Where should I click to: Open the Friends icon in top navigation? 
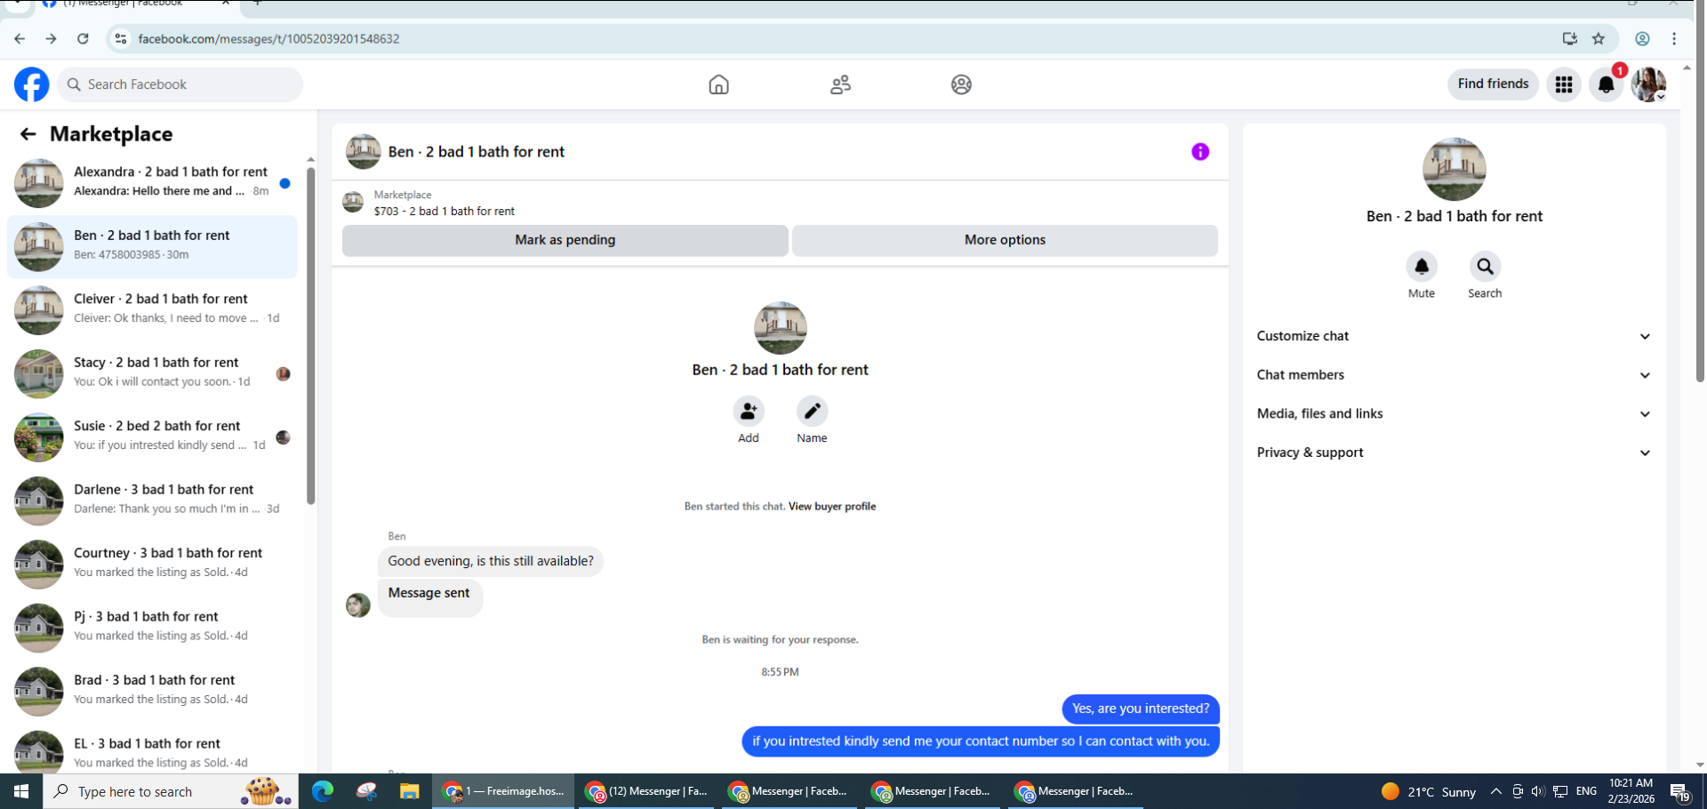coord(840,84)
